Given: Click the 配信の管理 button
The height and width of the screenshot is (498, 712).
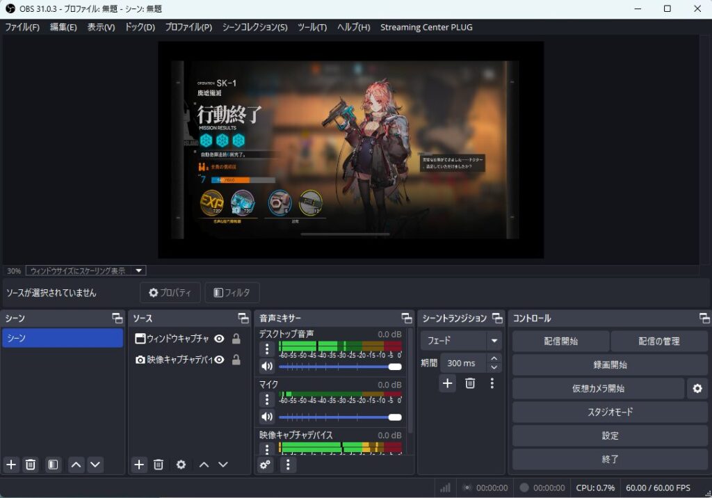Looking at the screenshot, I should 659,342.
